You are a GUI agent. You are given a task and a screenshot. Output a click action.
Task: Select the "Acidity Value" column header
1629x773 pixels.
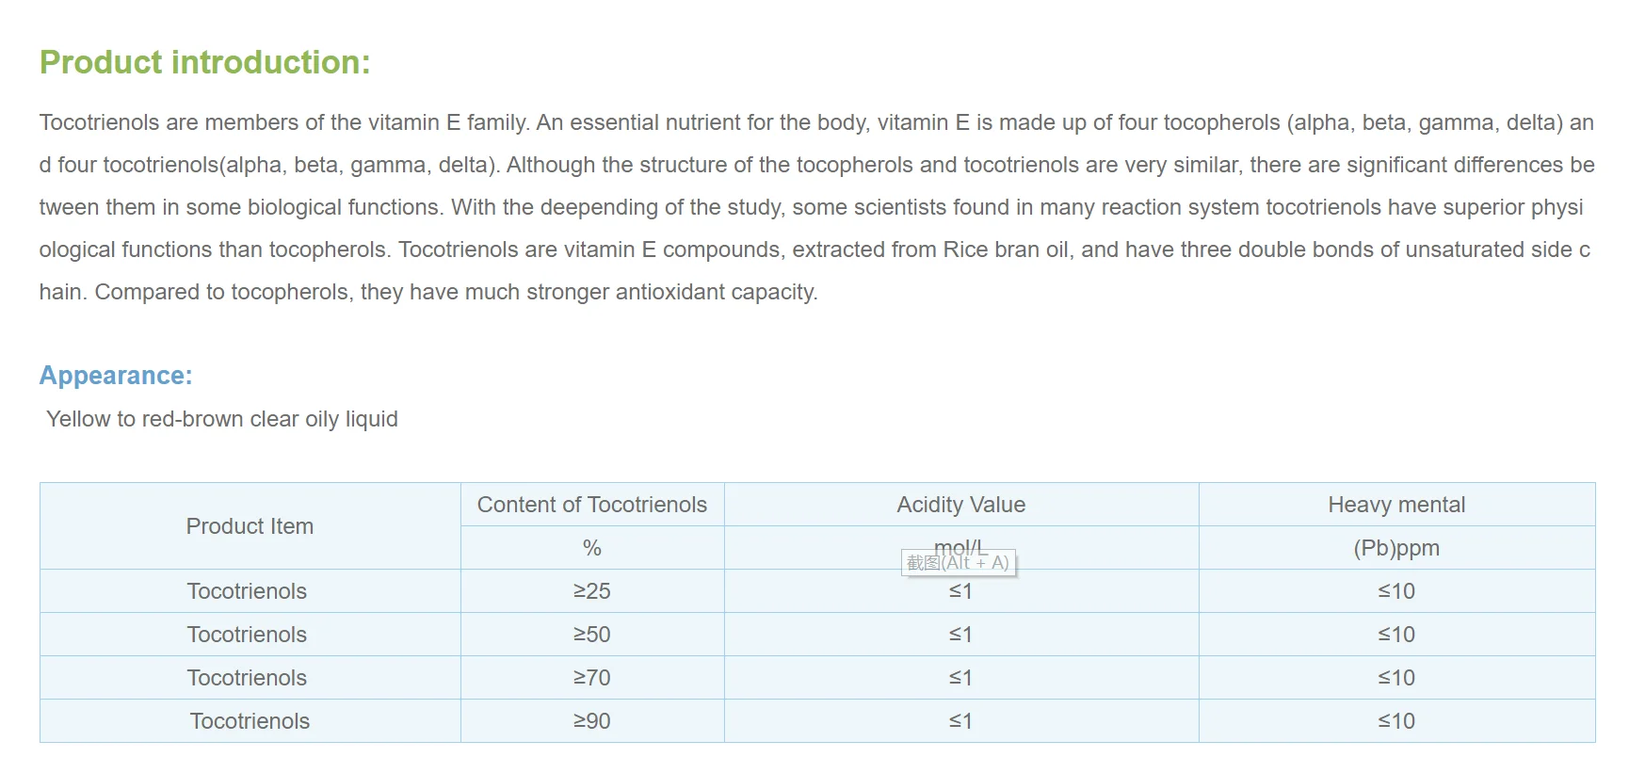960,505
